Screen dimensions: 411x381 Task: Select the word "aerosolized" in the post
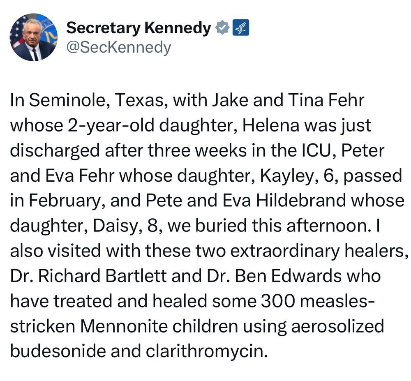tap(337, 326)
